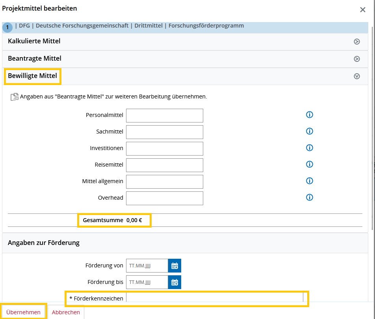Click the info icon for Mittel allgemein
This screenshot has width=375, height=319.
(310, 181)
